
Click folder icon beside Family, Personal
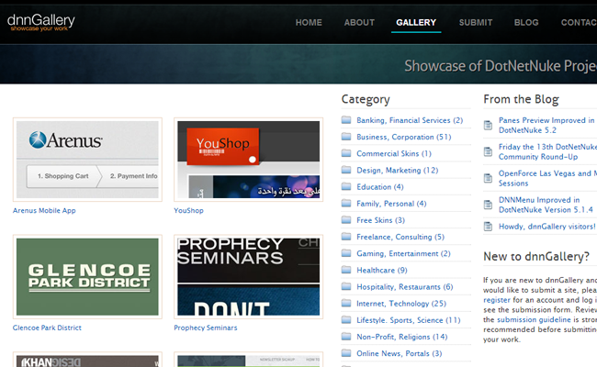click(346, 204)
